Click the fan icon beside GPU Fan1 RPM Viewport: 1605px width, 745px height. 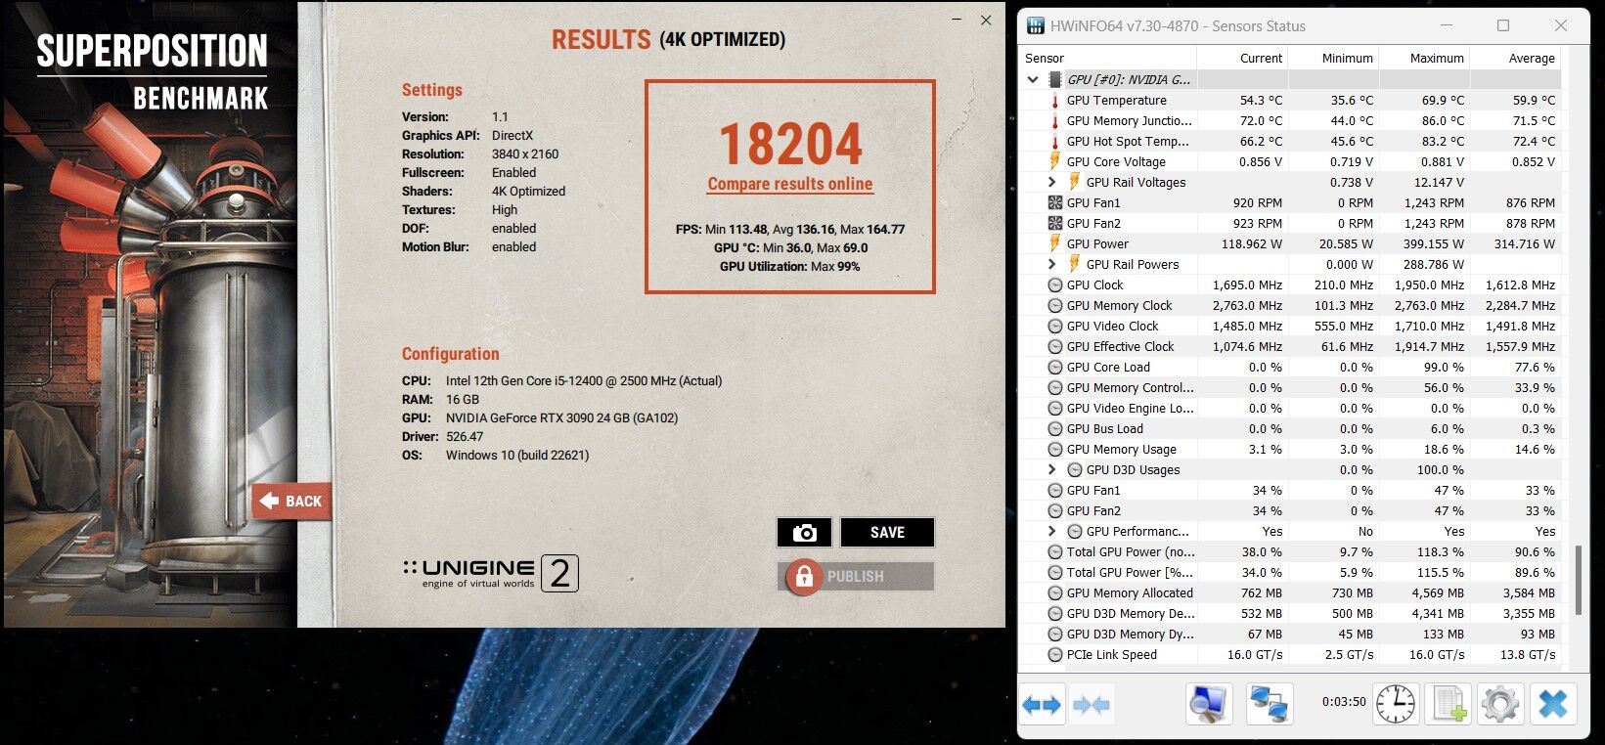[x=1054, y=202]
